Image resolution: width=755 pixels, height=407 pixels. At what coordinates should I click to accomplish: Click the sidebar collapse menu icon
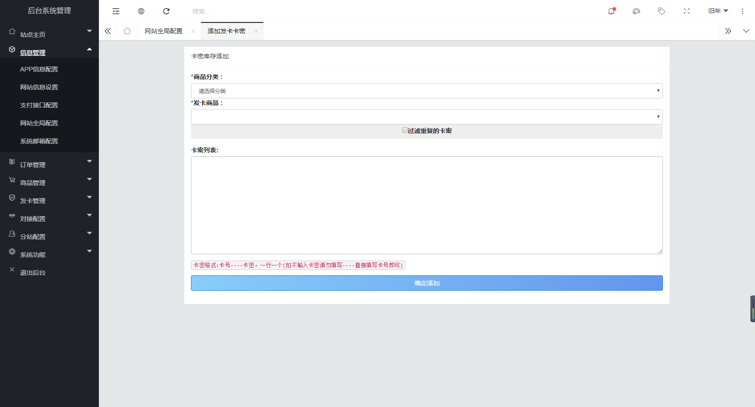[x=116, y=11]
